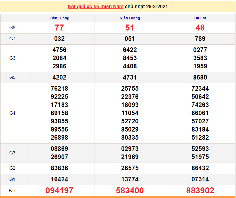Select G8 number 51 under Kiên Giang
The height and width of the screenshot is (198, 236).
pos(130,28)
